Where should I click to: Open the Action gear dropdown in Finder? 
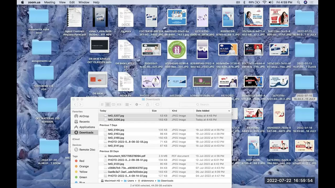point(138,104)
